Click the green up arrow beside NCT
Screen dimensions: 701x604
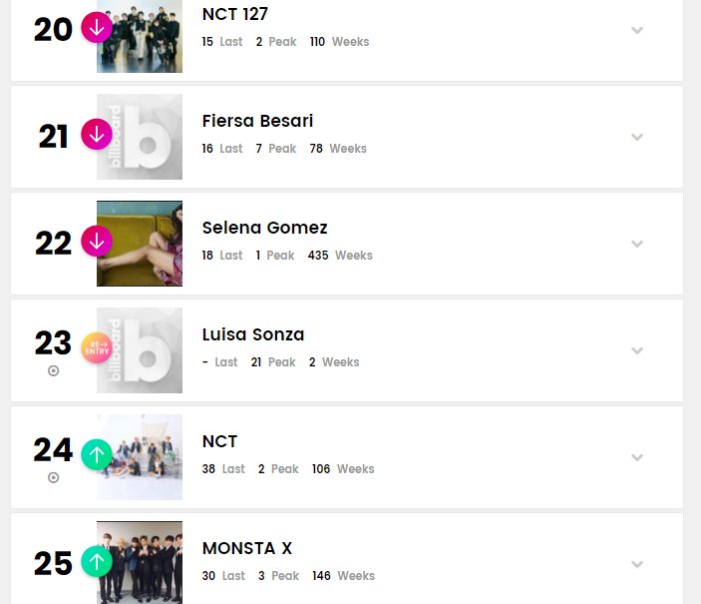97,455
